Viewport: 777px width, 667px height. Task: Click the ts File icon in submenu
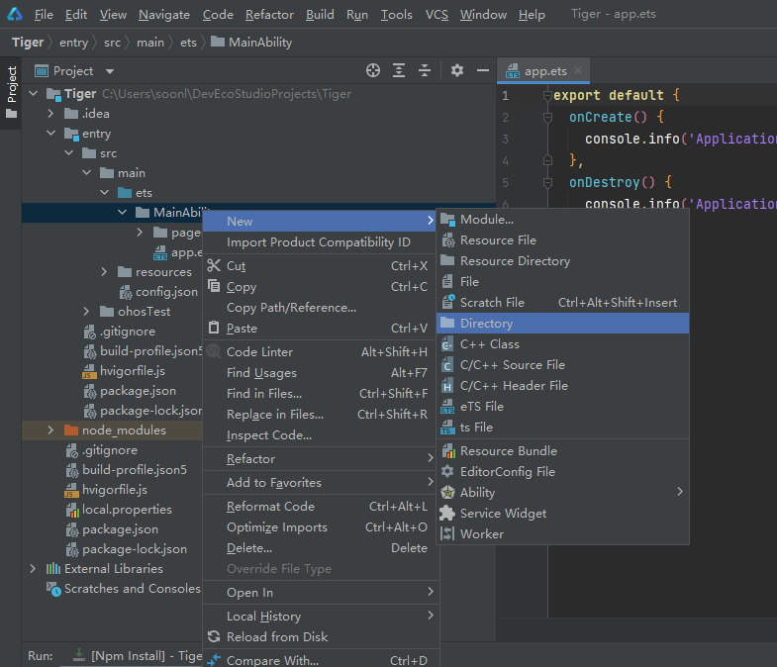click(447, 428)
